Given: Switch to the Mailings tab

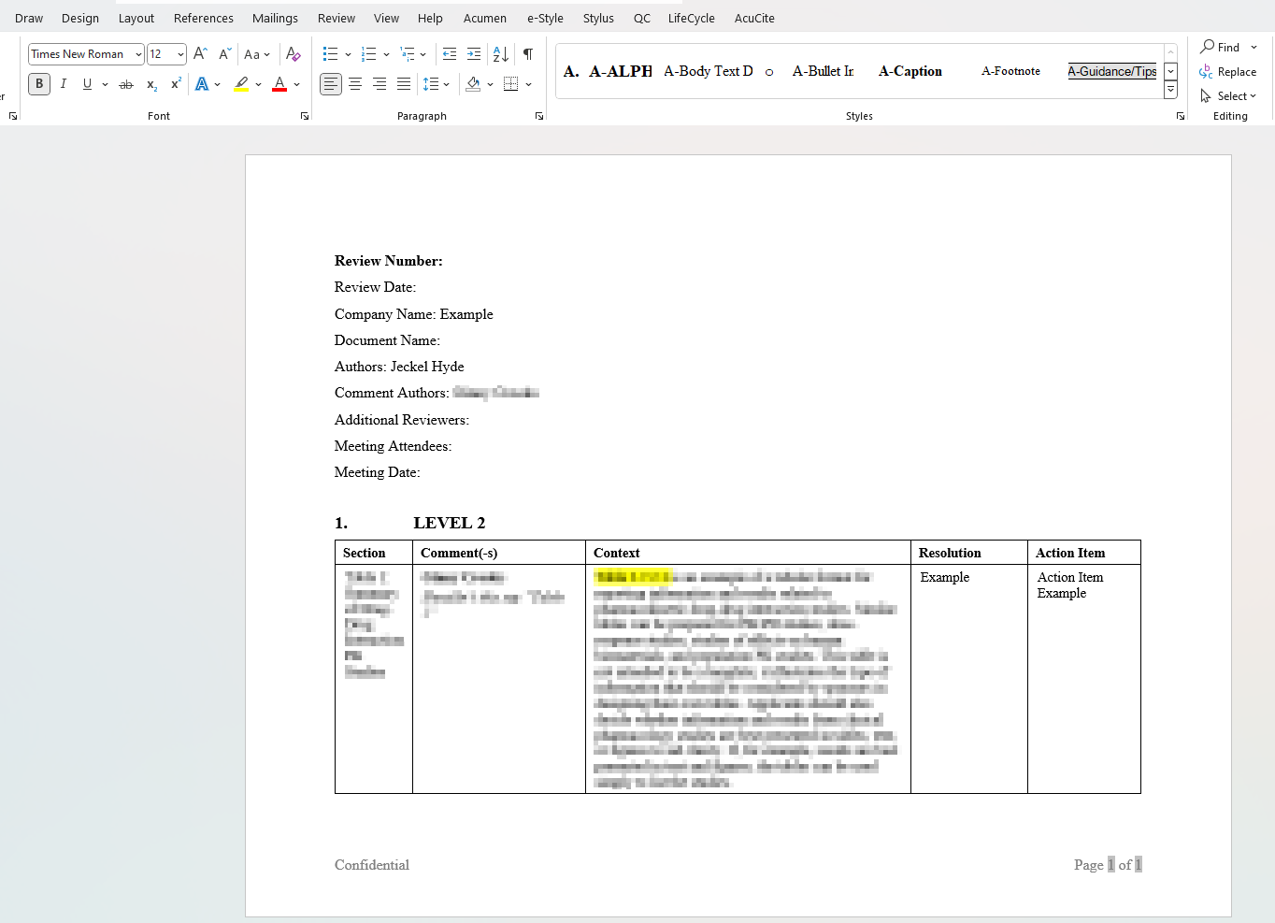Looking at the screenshot, I should point(275,18).
